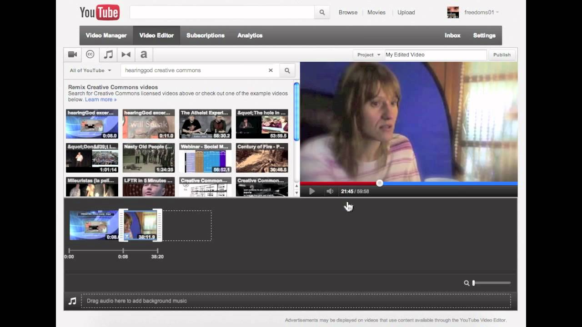The image size is (582, 327).
Task: Select the first timeline clip 0:08.0
Action: [94, 225]
